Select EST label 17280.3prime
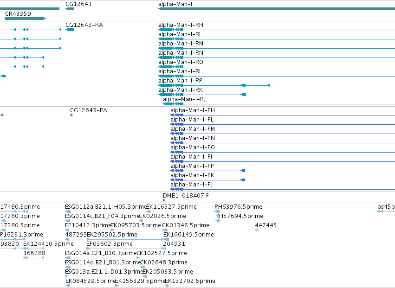Viewport: 395px width, 288px height. click(20, 216)
